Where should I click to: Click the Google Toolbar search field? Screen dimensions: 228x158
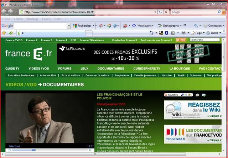pos(40,26)
